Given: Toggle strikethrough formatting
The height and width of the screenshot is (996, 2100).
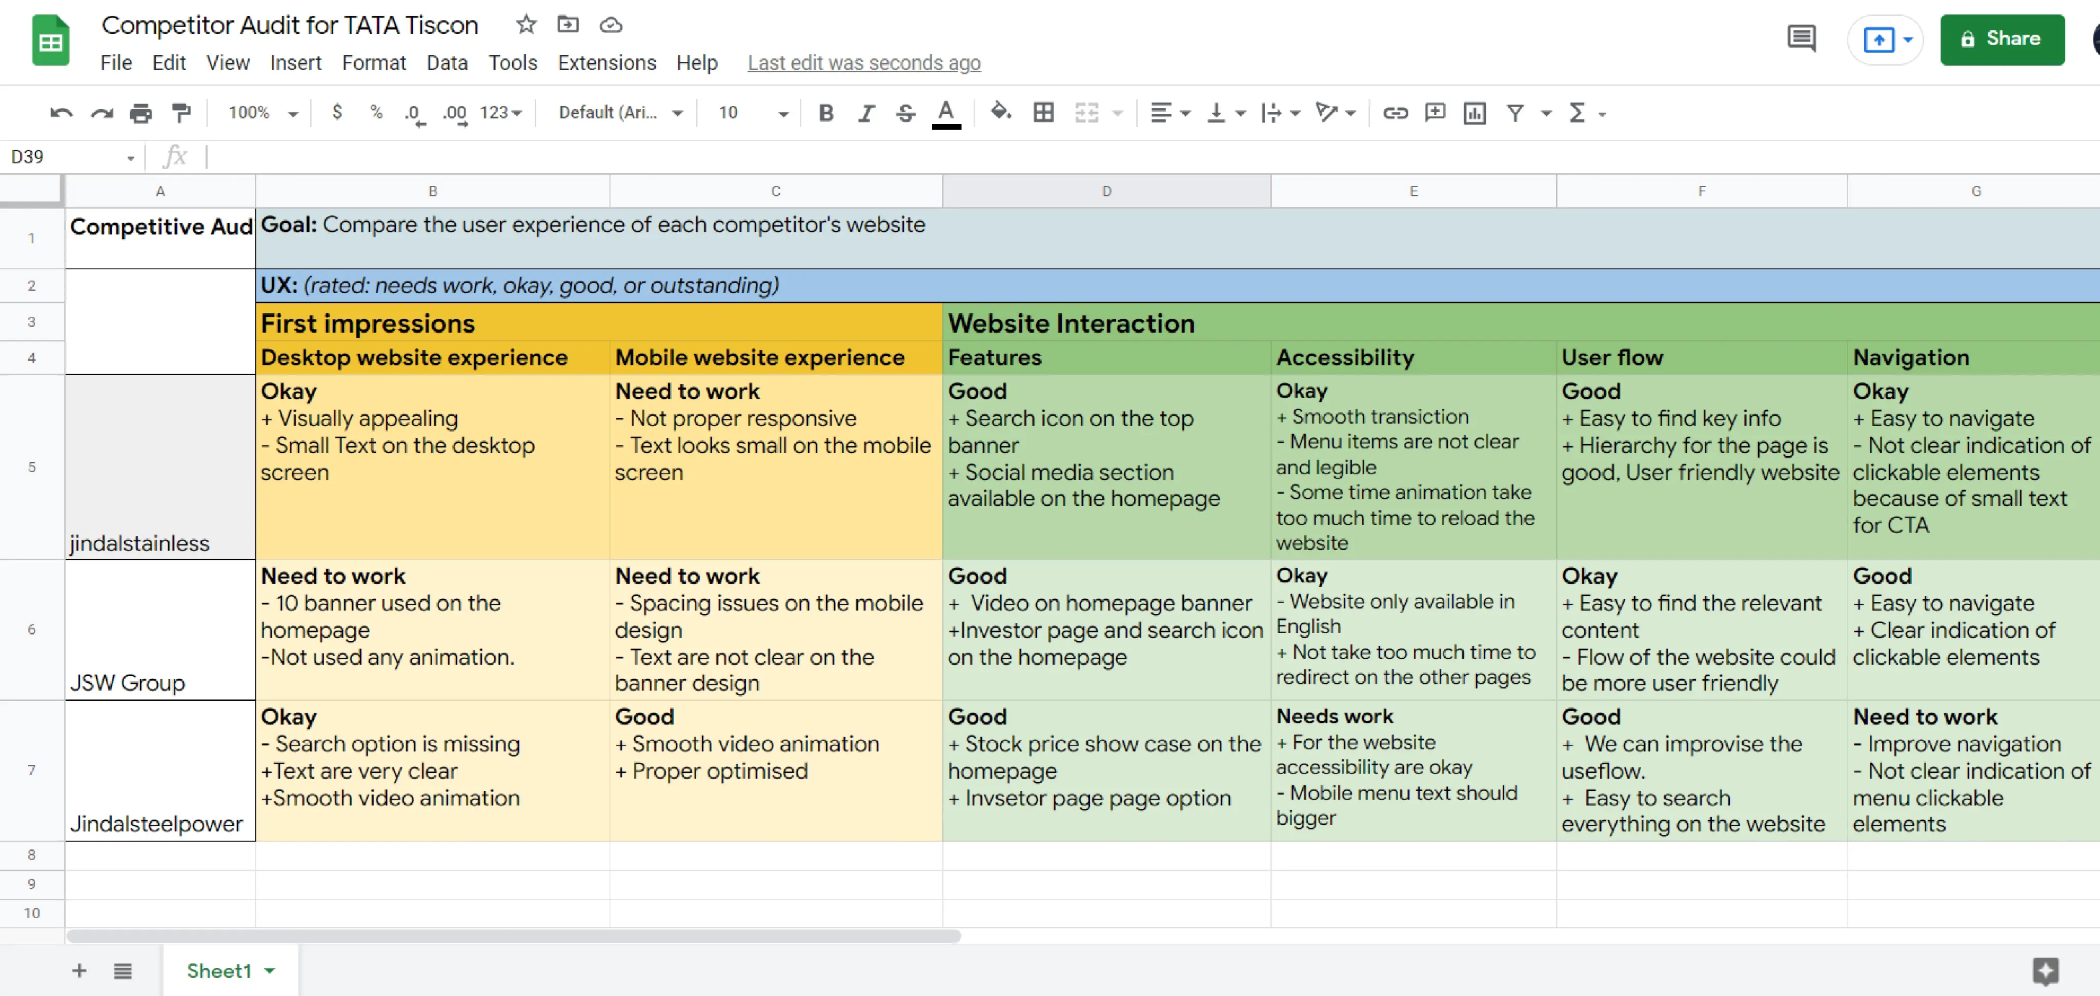Looking at the screenshot, I should click(x=906, y=112).
